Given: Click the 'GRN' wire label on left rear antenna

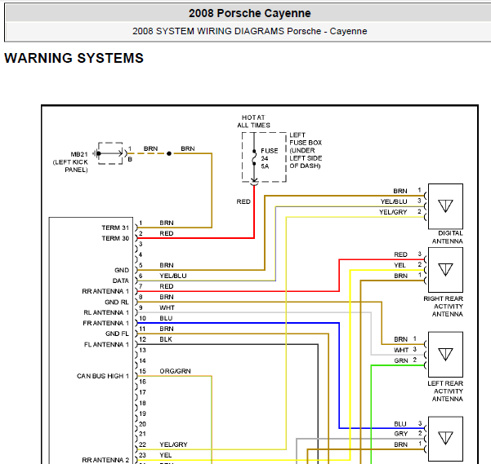Looking at the screenshot, I should [401, 360].
